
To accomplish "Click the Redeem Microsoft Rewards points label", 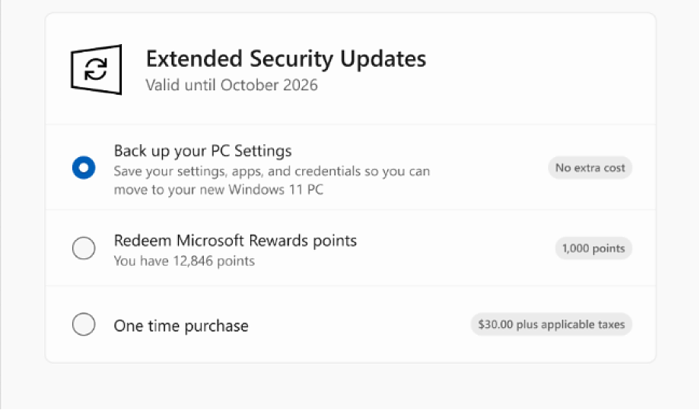I will pyautogui.click(x=235, y=241).
